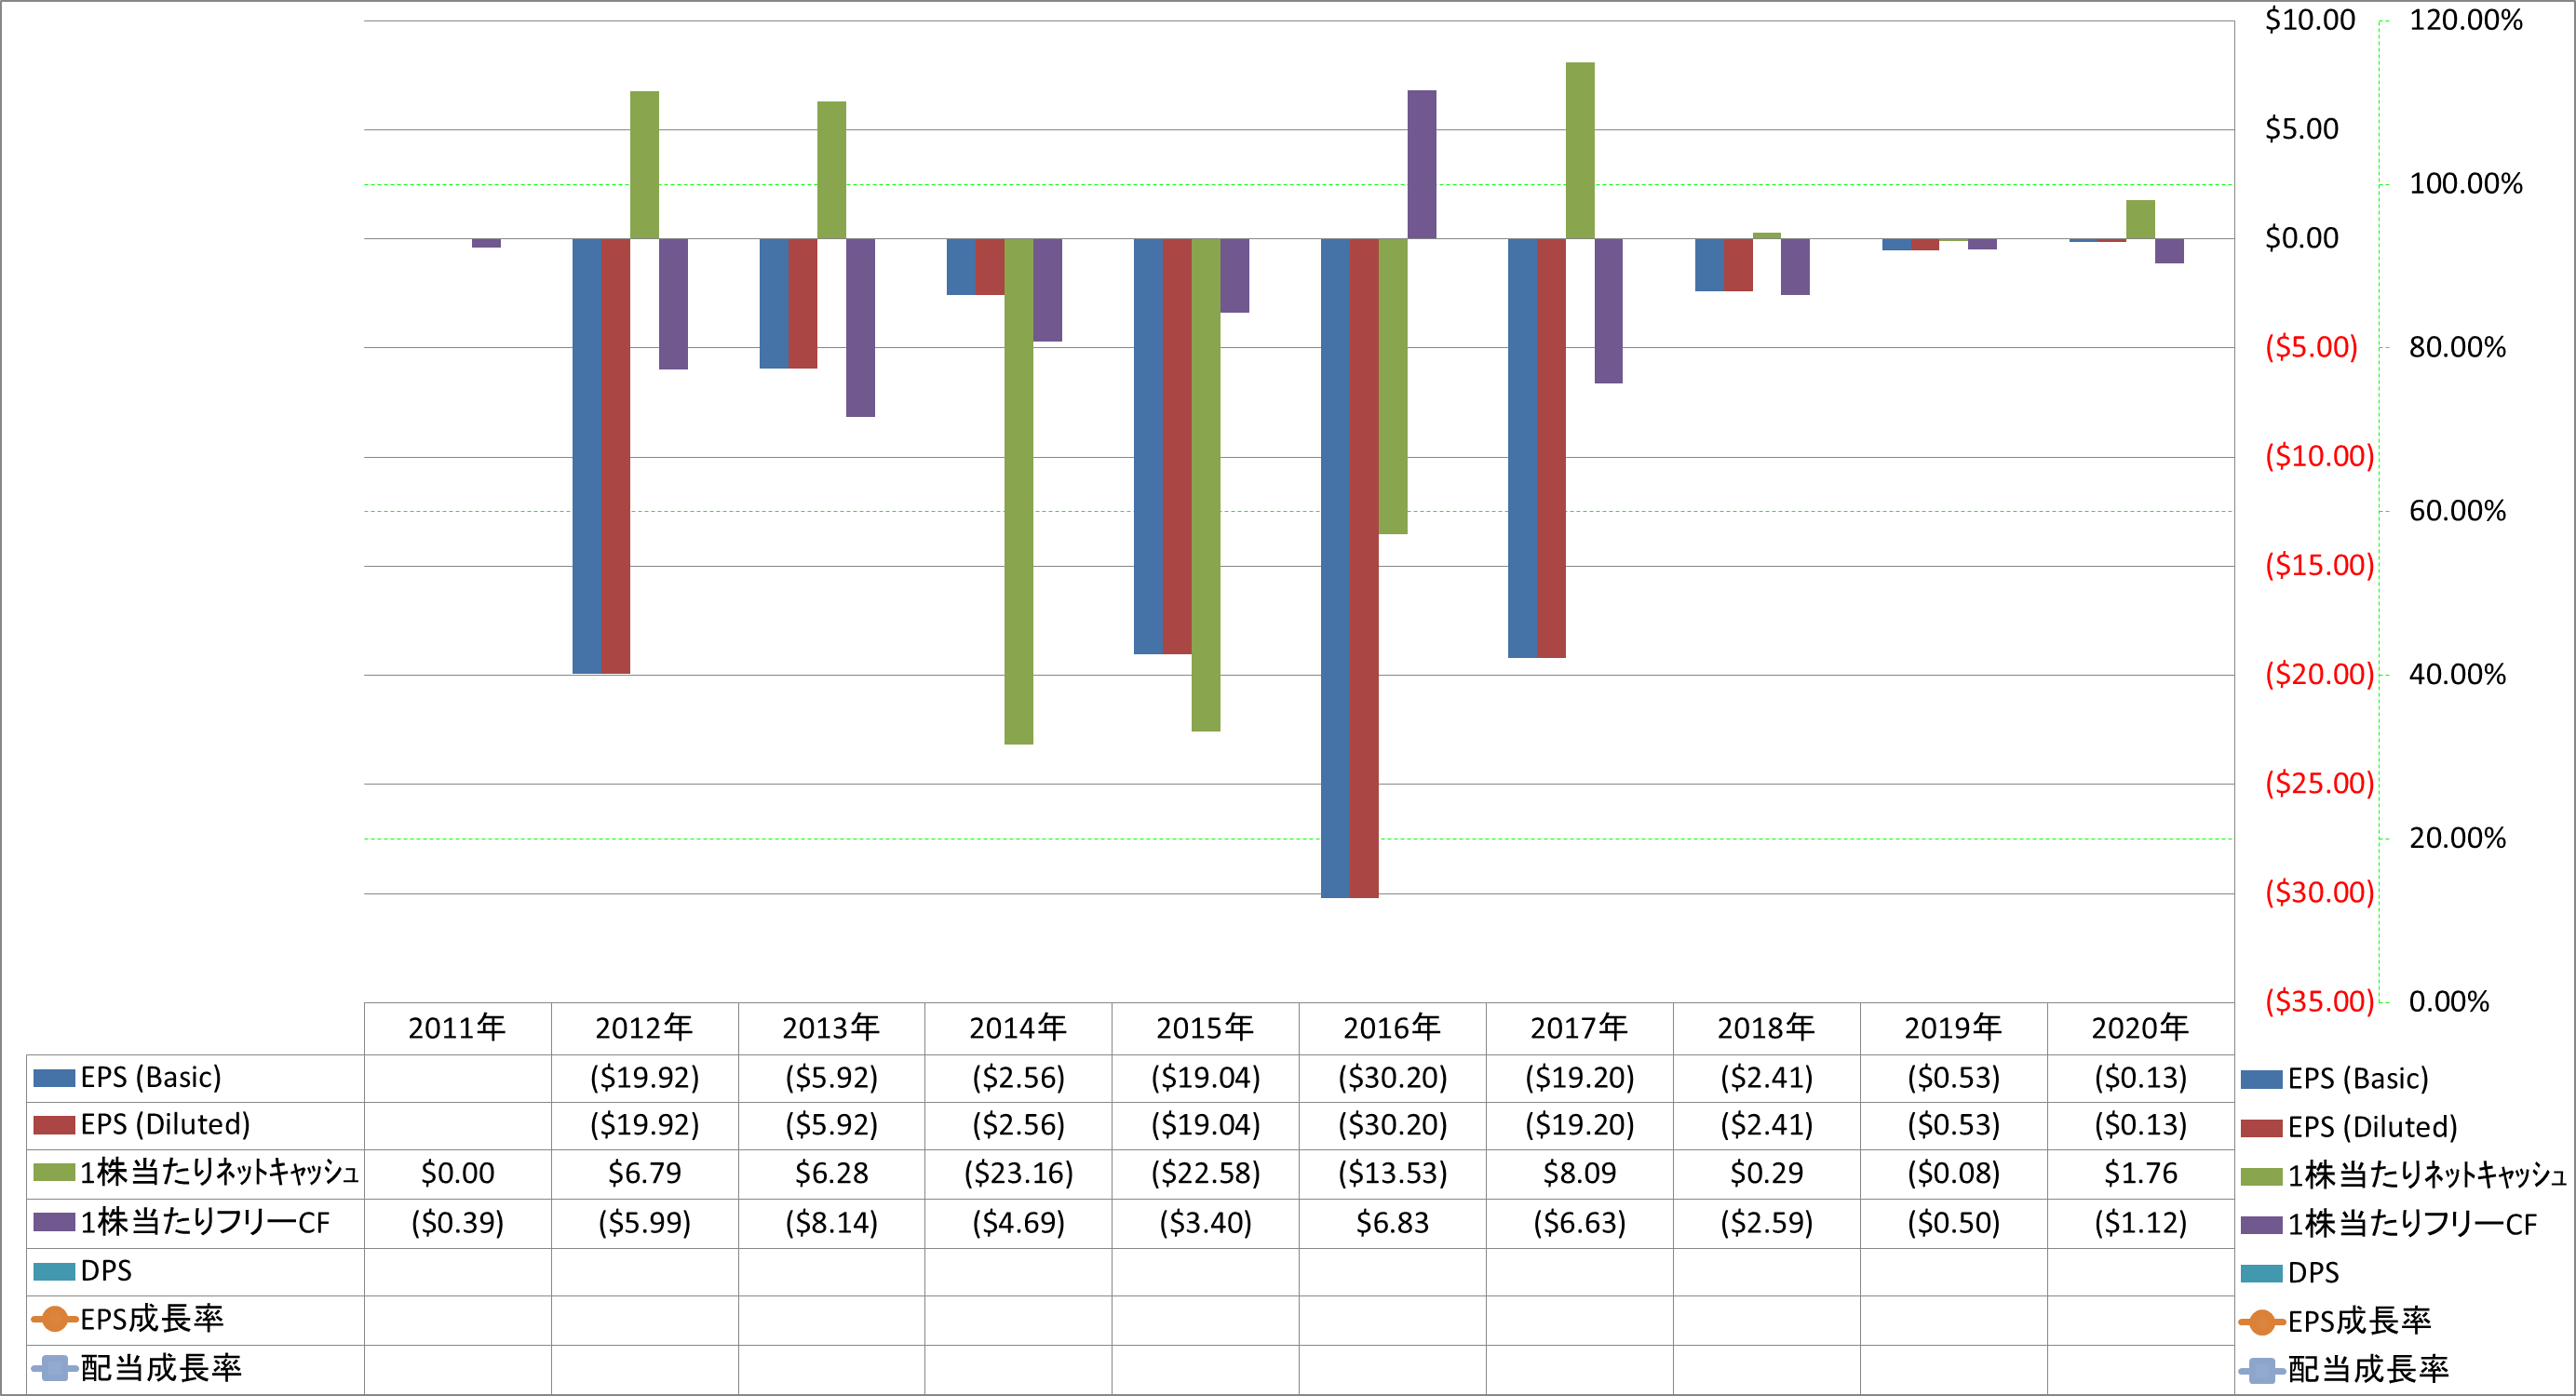Click the teal DPS swatch in the table legend
Screen dimensions: 2576x1396
tap(54, 1271)
